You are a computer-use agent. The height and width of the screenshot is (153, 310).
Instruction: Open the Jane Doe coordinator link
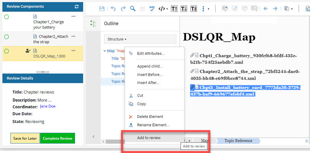tap(48, 106)
